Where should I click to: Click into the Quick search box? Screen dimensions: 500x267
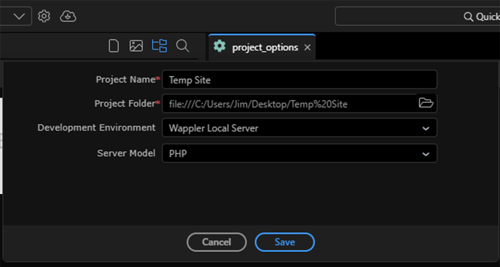point(417,16)
